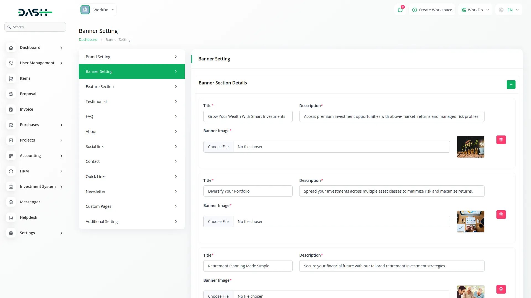531x298 pixels.
Task: Click the Invoice document icon
Action: pyautogui.click(x=11, y=110)
